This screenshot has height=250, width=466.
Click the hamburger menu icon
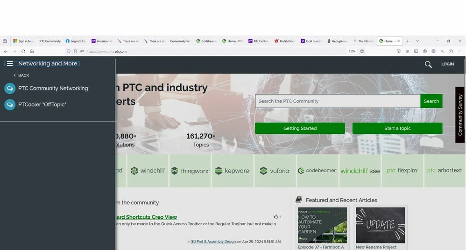click(10, 63)
